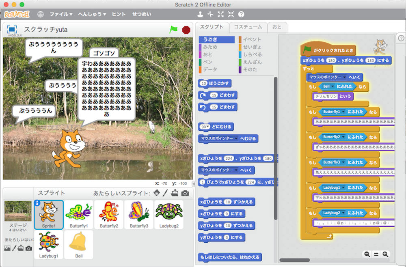The height and width of the screenshot is (267, 406).
Task: Zoom out the scripts area
Action: [367, 254]
